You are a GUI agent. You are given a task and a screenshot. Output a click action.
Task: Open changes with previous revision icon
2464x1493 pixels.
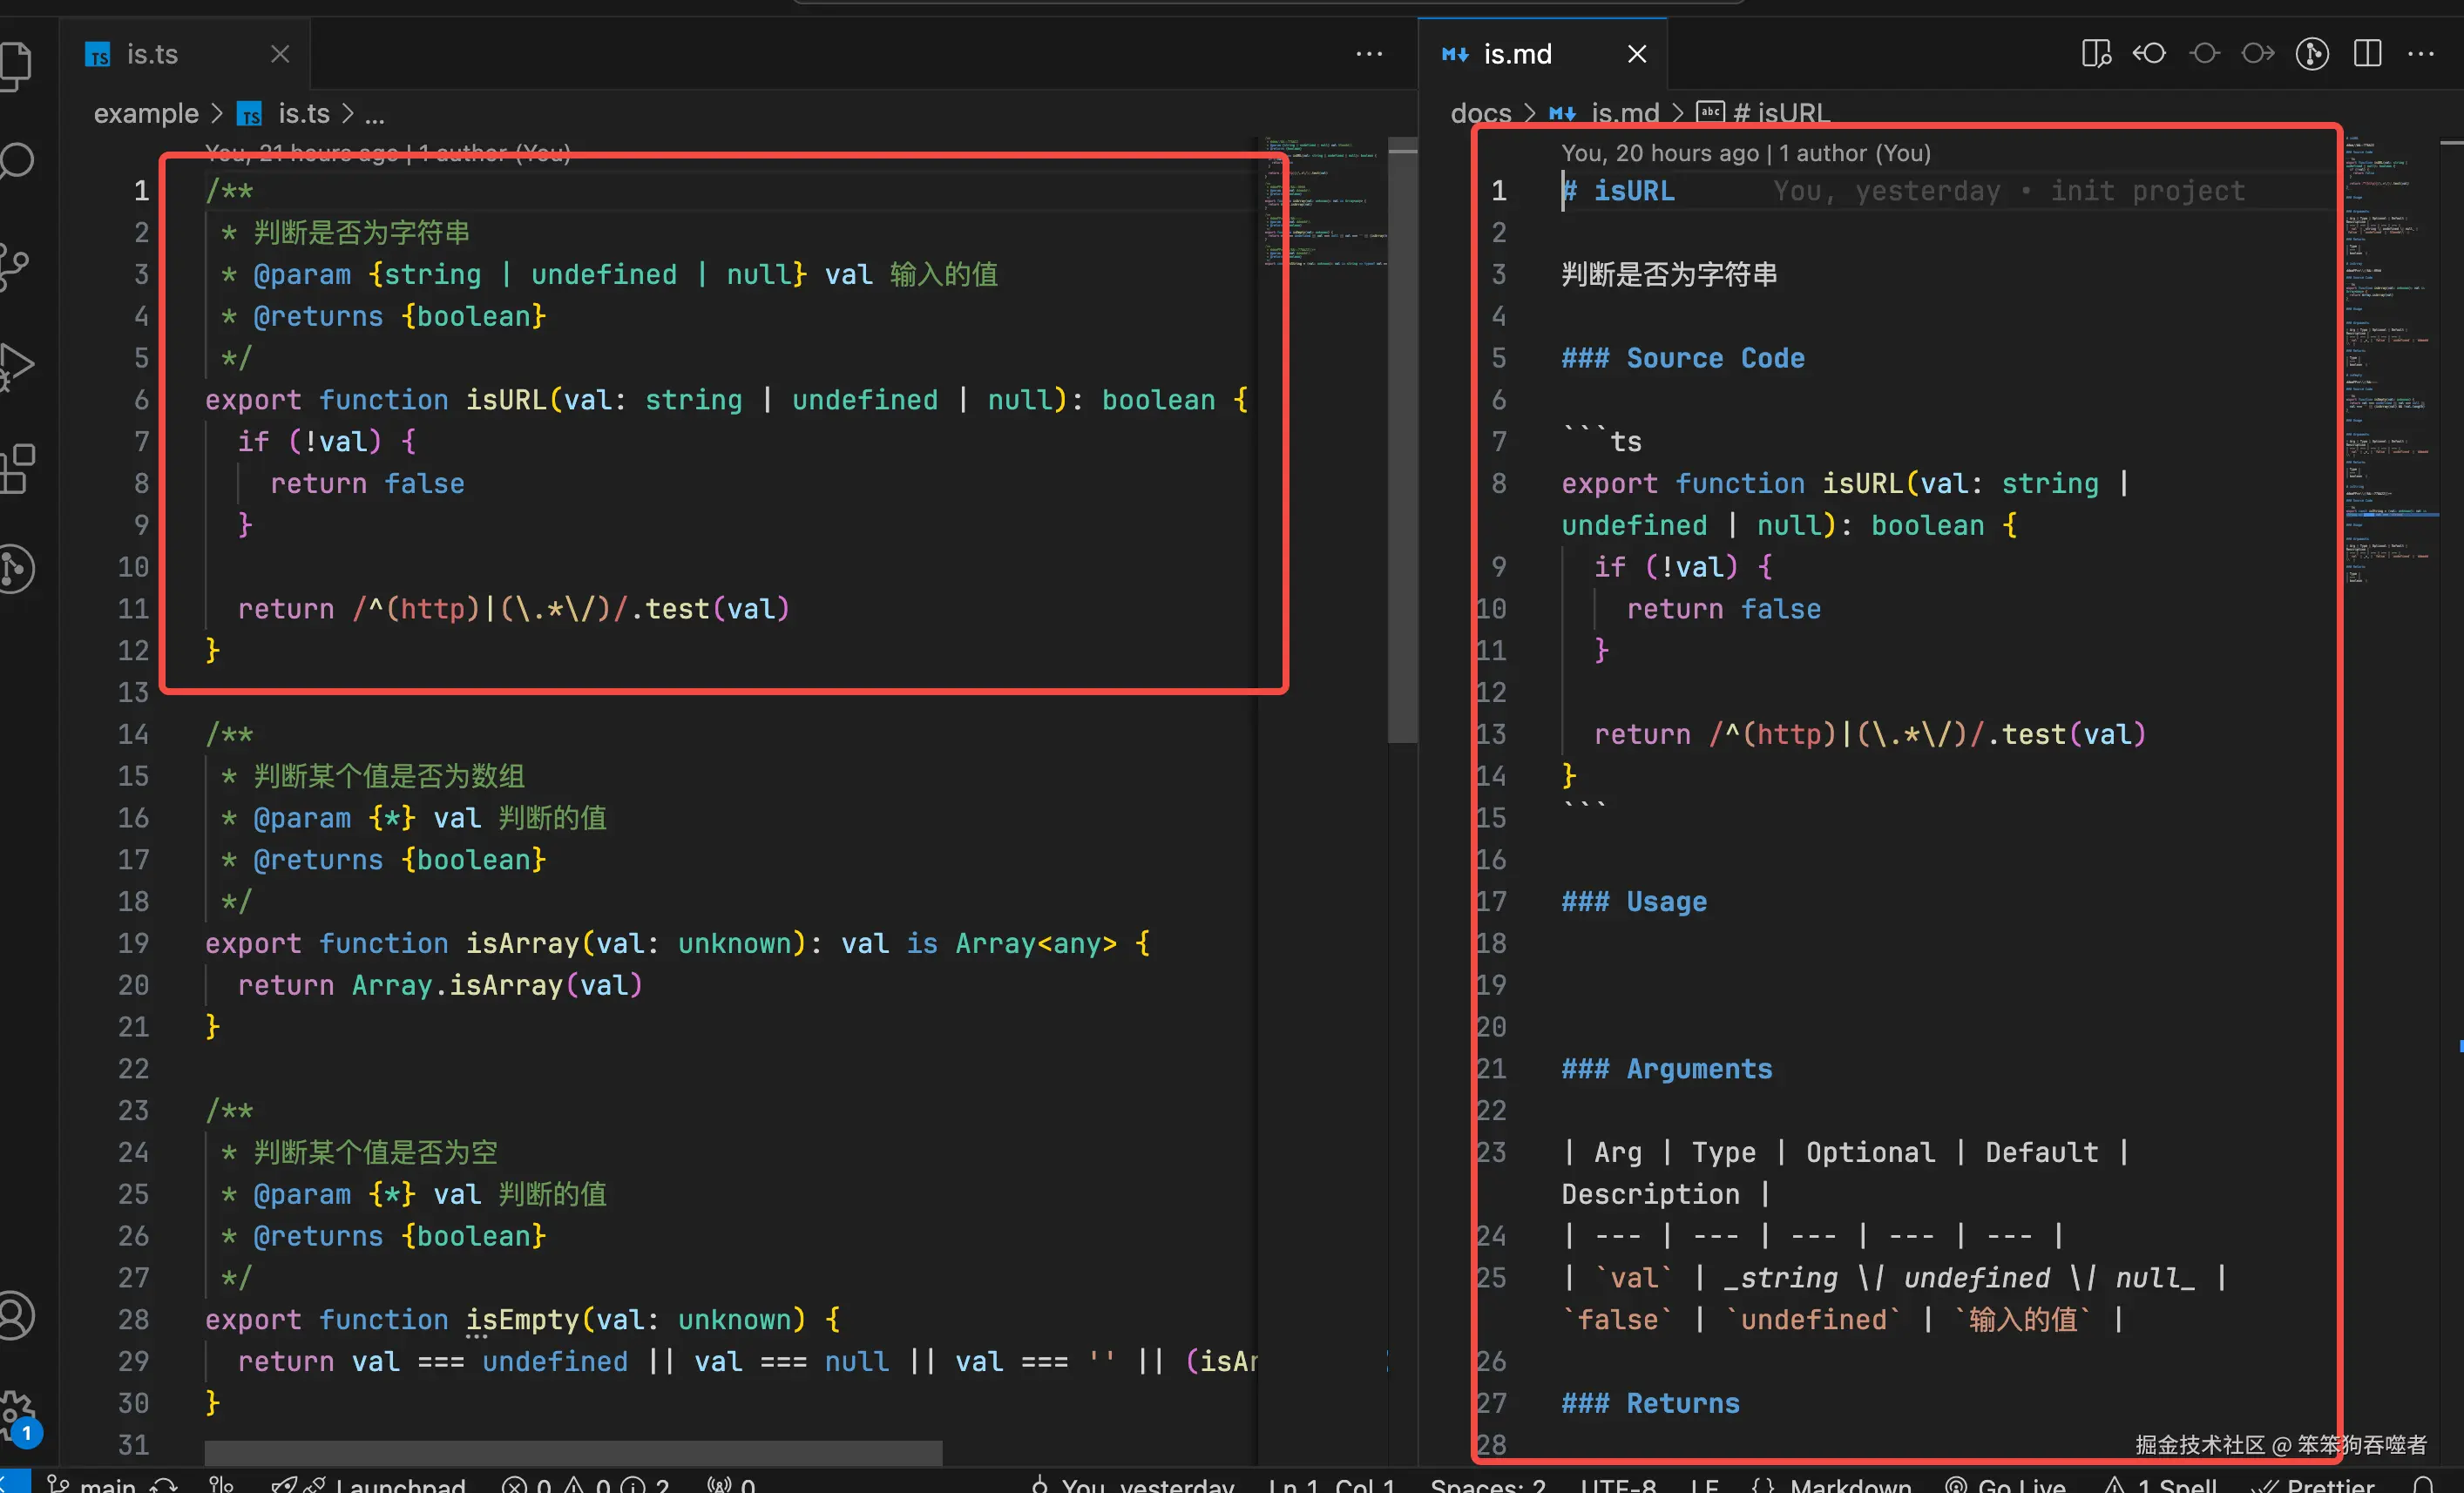(2149, 53)
